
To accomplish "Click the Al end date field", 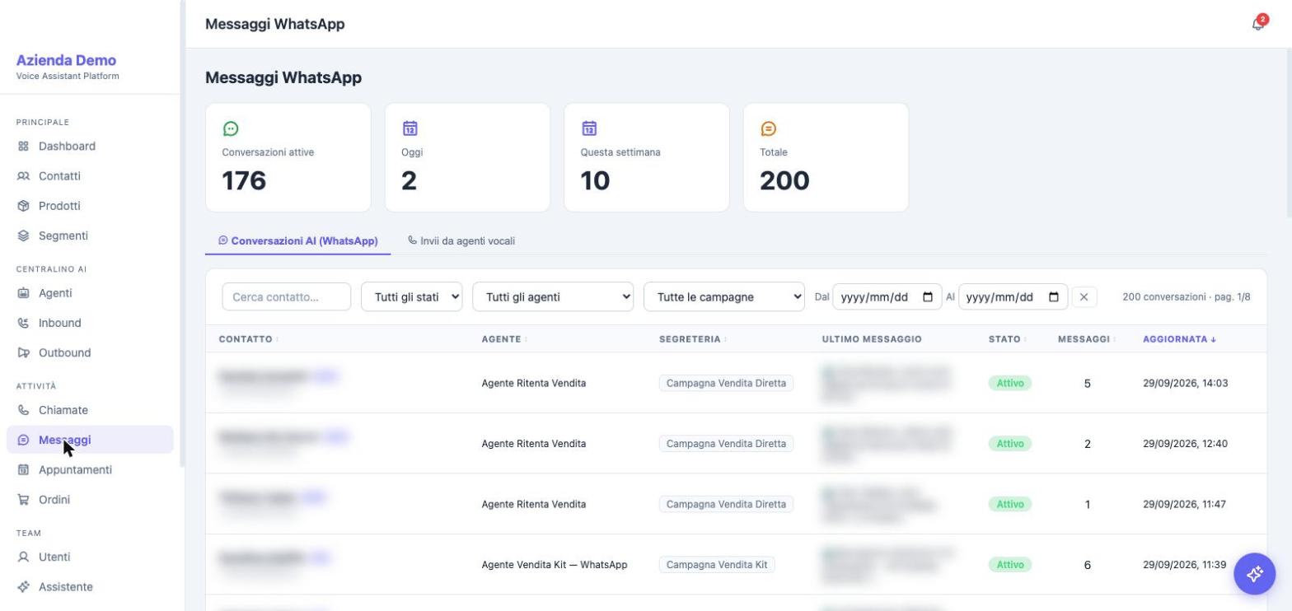I will pyautogui.click(x=1013, y=297).
